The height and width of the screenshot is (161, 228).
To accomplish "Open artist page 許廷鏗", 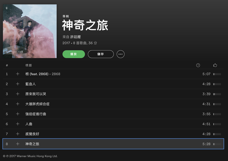I will tap(75, 37).
